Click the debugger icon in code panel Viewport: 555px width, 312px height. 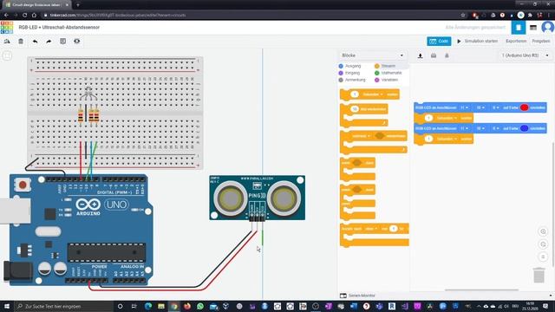point(447,55)
